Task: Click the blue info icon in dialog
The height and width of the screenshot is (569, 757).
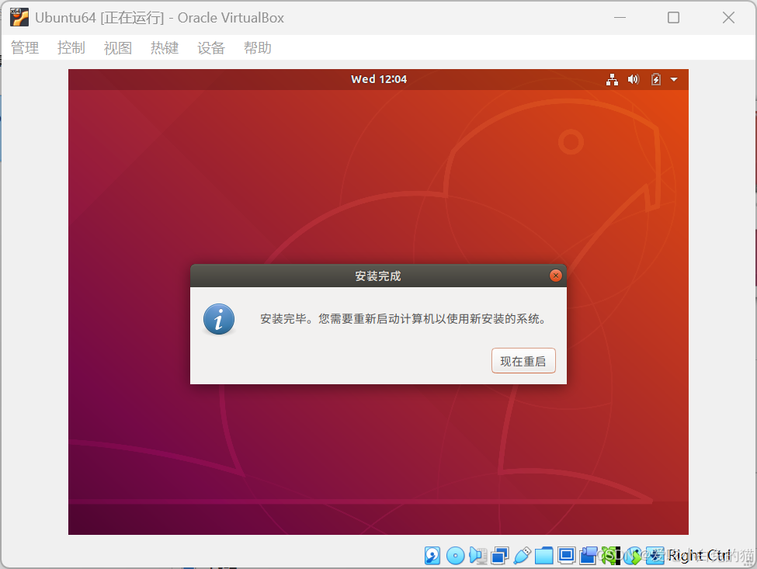Action: (219, 319)
